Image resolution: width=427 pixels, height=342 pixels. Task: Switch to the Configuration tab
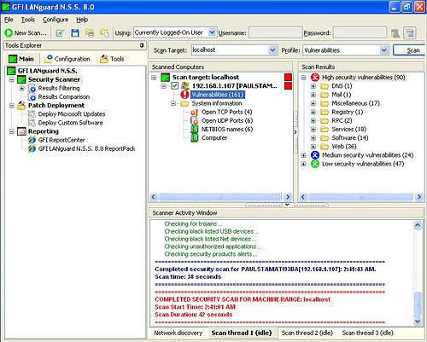coord(67,59)
